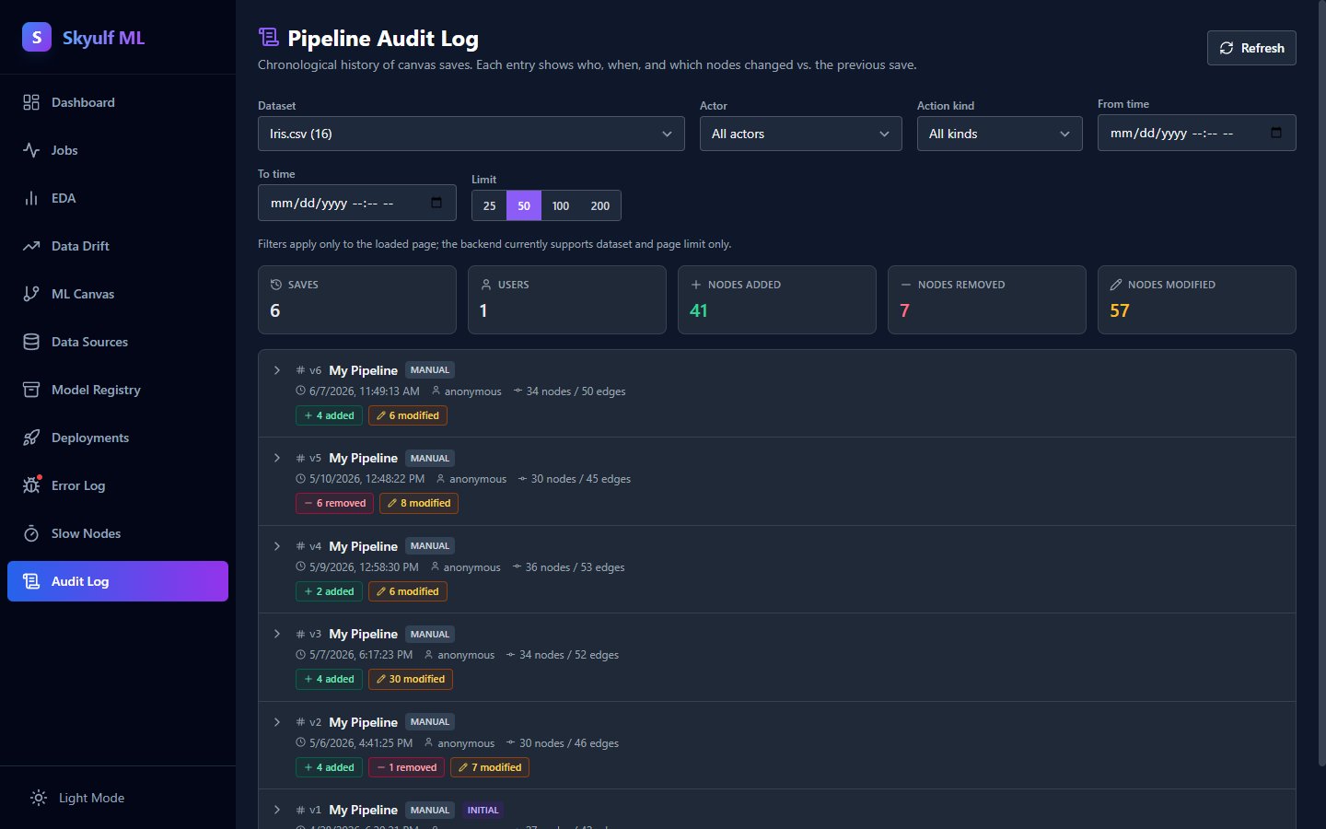
Task: Expand the v5 My Pipeline entry
Action: tap(277, 458)
